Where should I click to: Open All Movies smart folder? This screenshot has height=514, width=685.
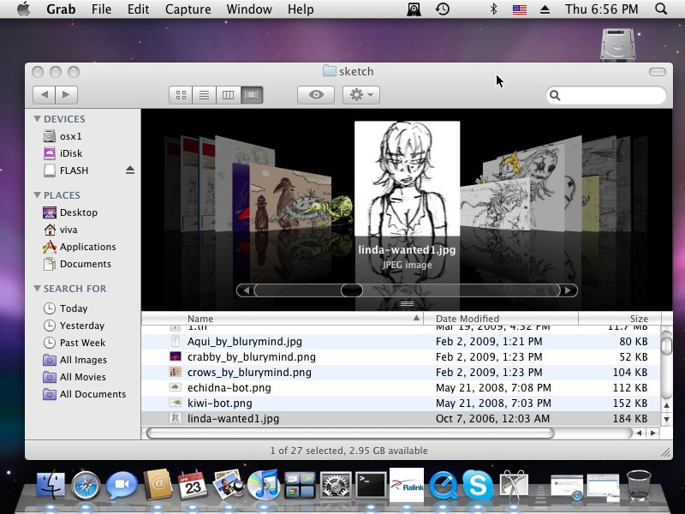(x=74, y=377)
